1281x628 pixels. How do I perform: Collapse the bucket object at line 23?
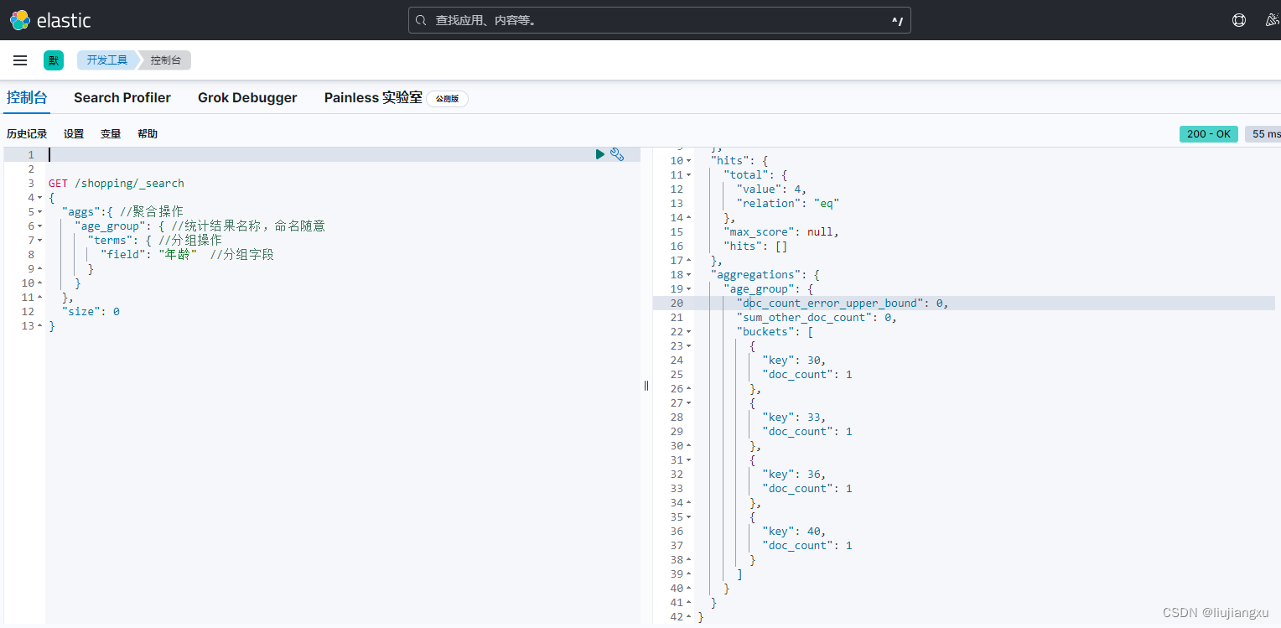click(x=689, y=346)
